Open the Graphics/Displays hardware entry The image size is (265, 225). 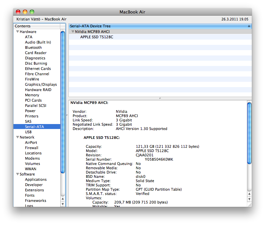(41, 84)
